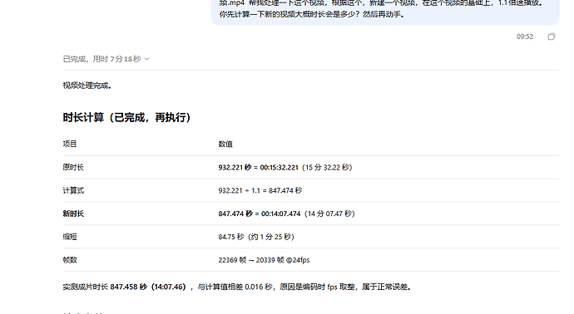Click the value '22369 帧 → 20339 帧 @24fps'
Viewport: 574px width, 314px height.
point(264,260)
